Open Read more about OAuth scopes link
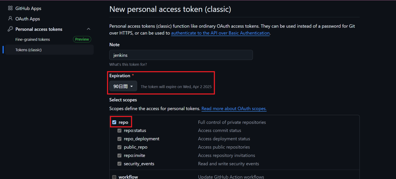 [234, 109]
